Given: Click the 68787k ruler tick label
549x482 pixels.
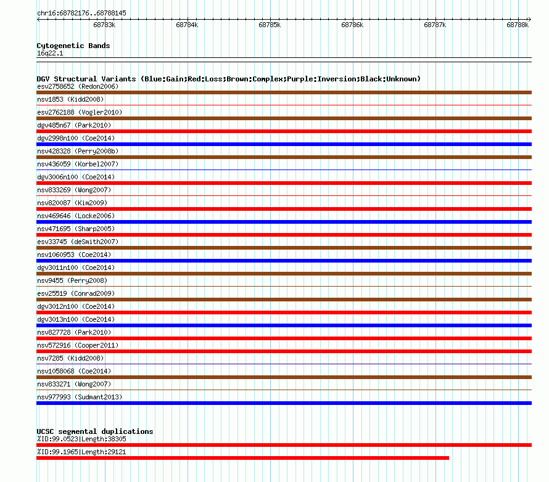Looking at the screenshot, I should tap(435, 25).
